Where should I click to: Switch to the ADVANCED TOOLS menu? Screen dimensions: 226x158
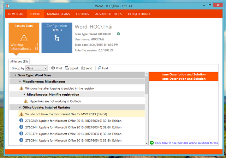[108, 14]
